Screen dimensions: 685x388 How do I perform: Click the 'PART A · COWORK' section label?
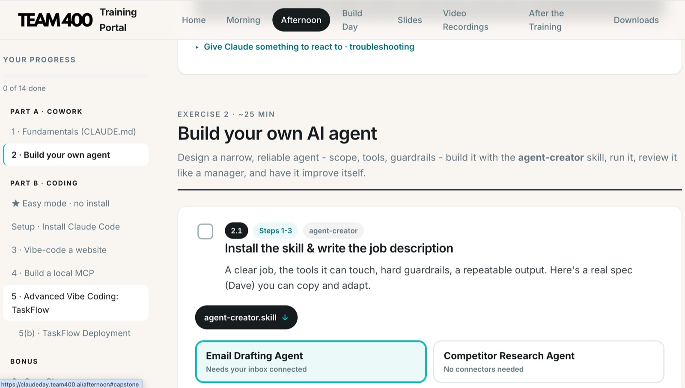coord(46,112)
